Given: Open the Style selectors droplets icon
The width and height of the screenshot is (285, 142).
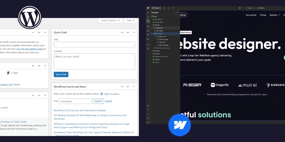Looking at the screenshot, I should coord(148,35).
